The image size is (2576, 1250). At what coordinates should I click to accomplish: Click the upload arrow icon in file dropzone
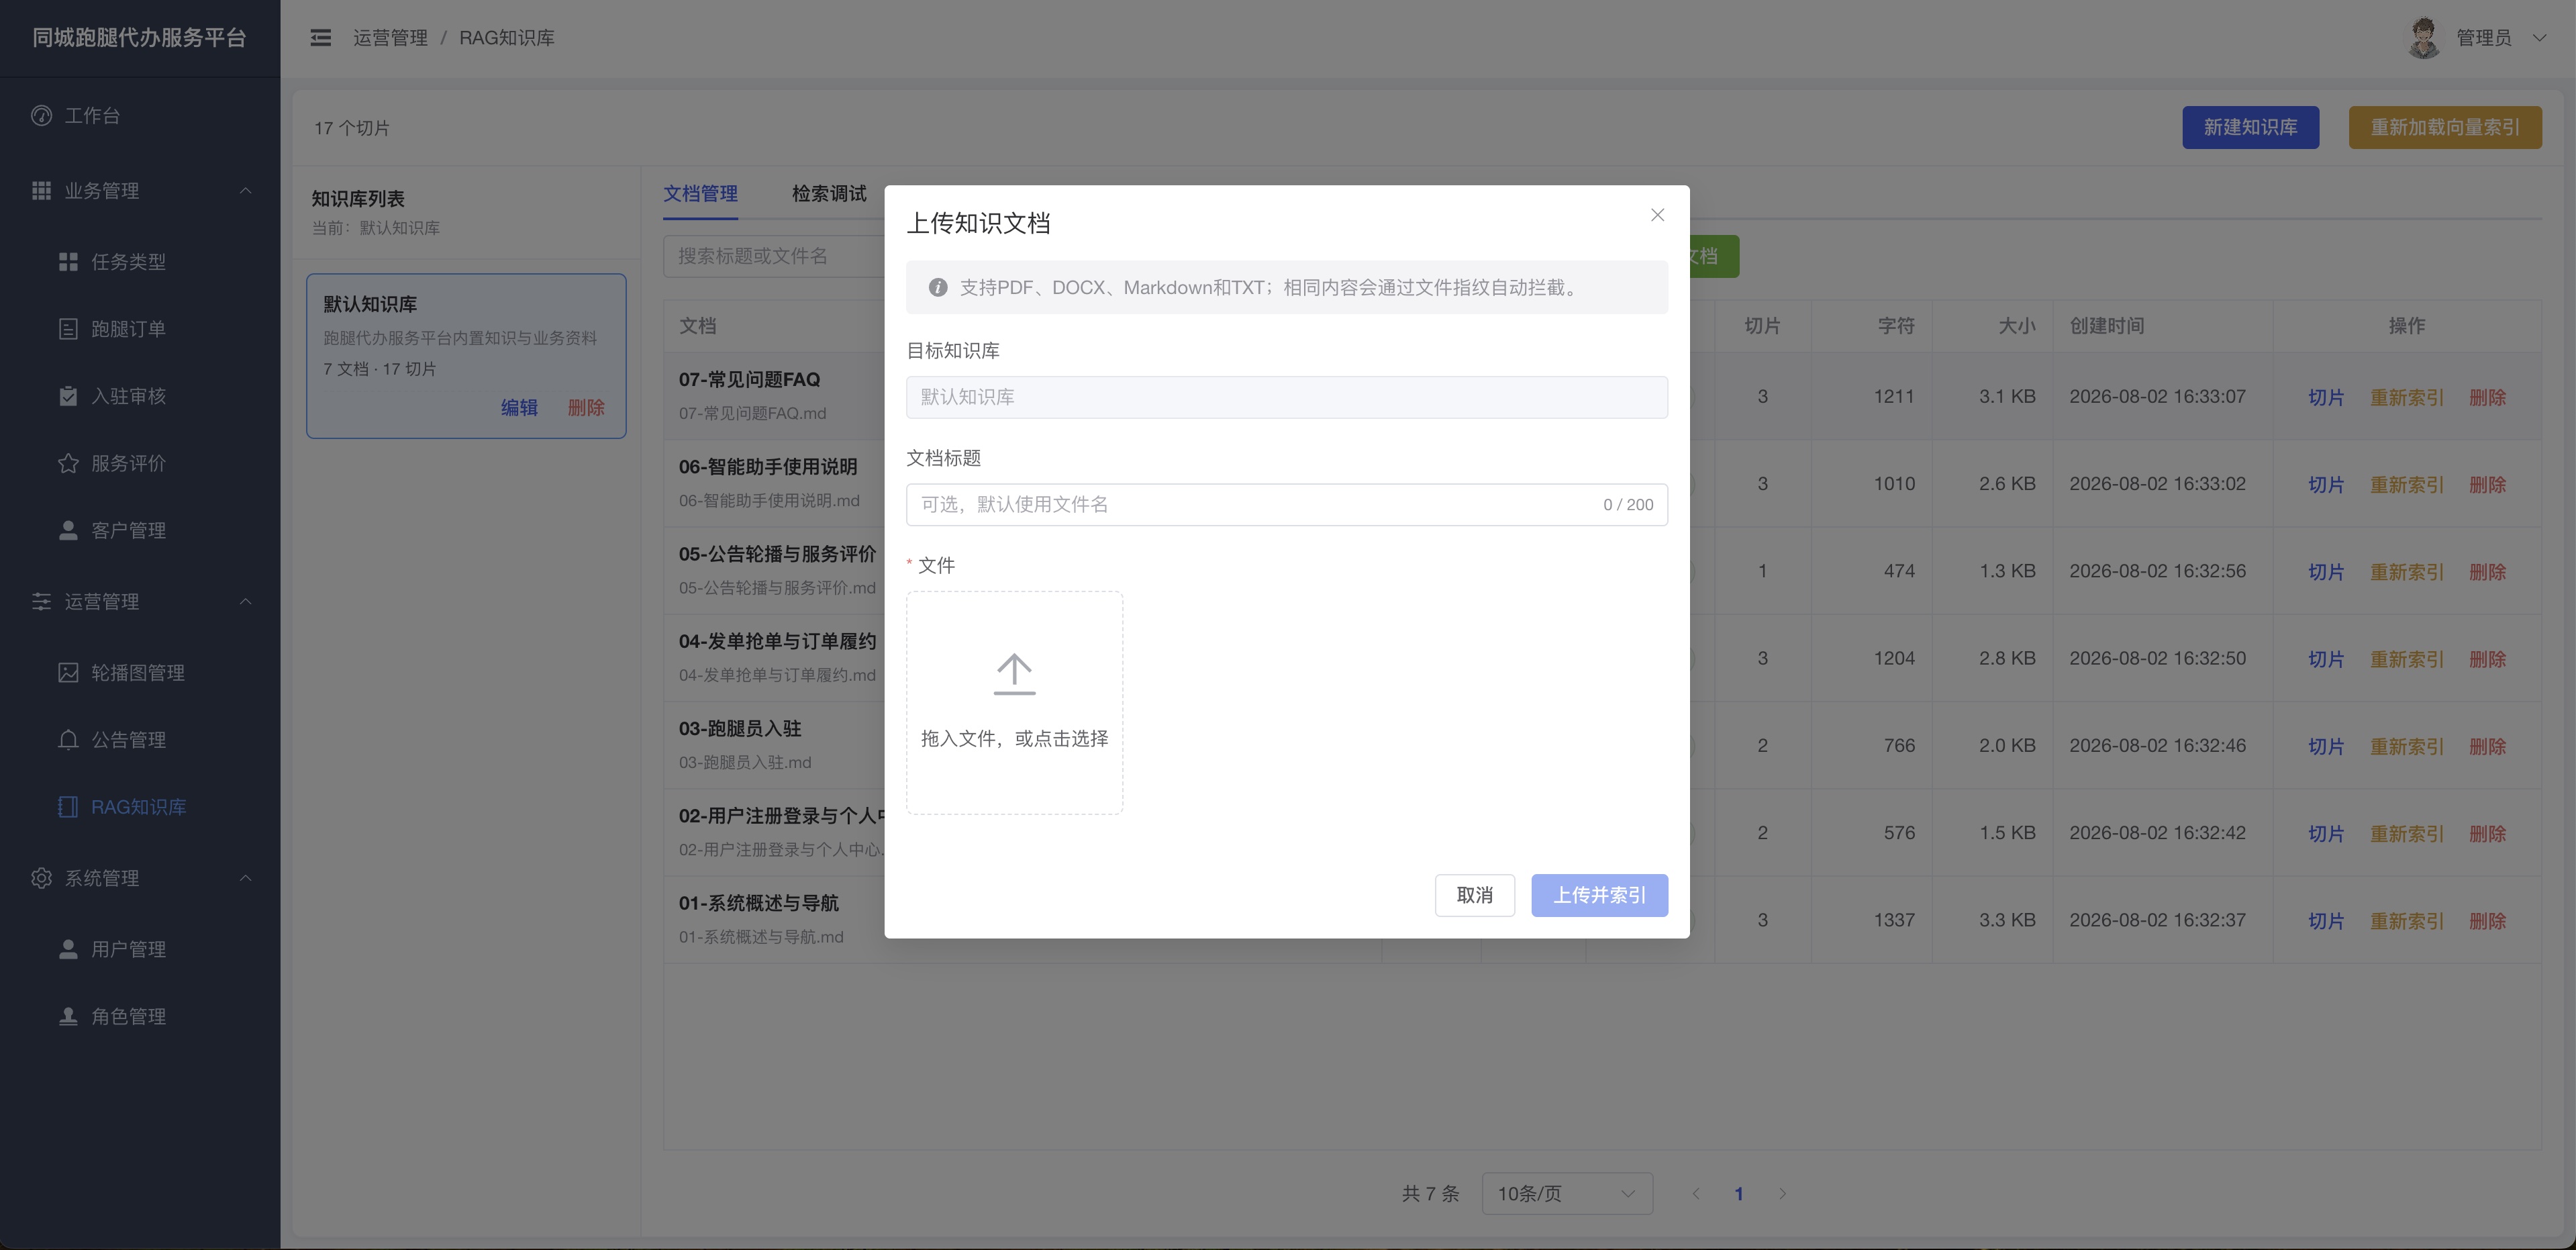click(1014, 674)
